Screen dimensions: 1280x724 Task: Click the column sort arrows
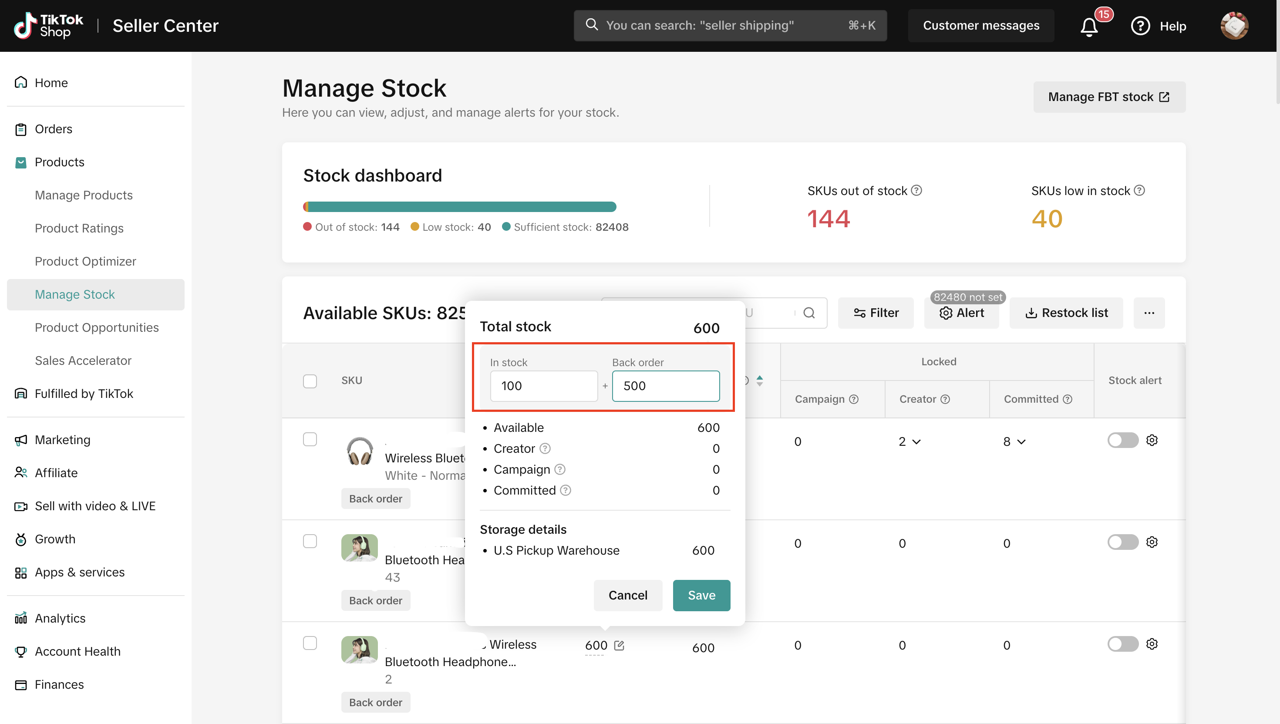[759, 381]
